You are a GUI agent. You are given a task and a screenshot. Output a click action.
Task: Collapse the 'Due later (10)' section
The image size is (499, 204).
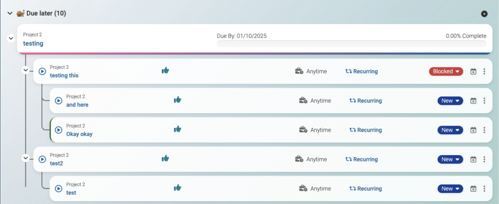pos(10,13)
